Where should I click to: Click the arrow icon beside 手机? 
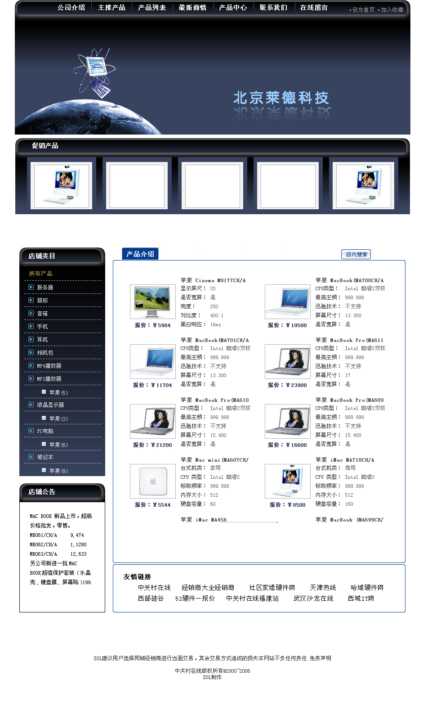(x=31, y=326)
